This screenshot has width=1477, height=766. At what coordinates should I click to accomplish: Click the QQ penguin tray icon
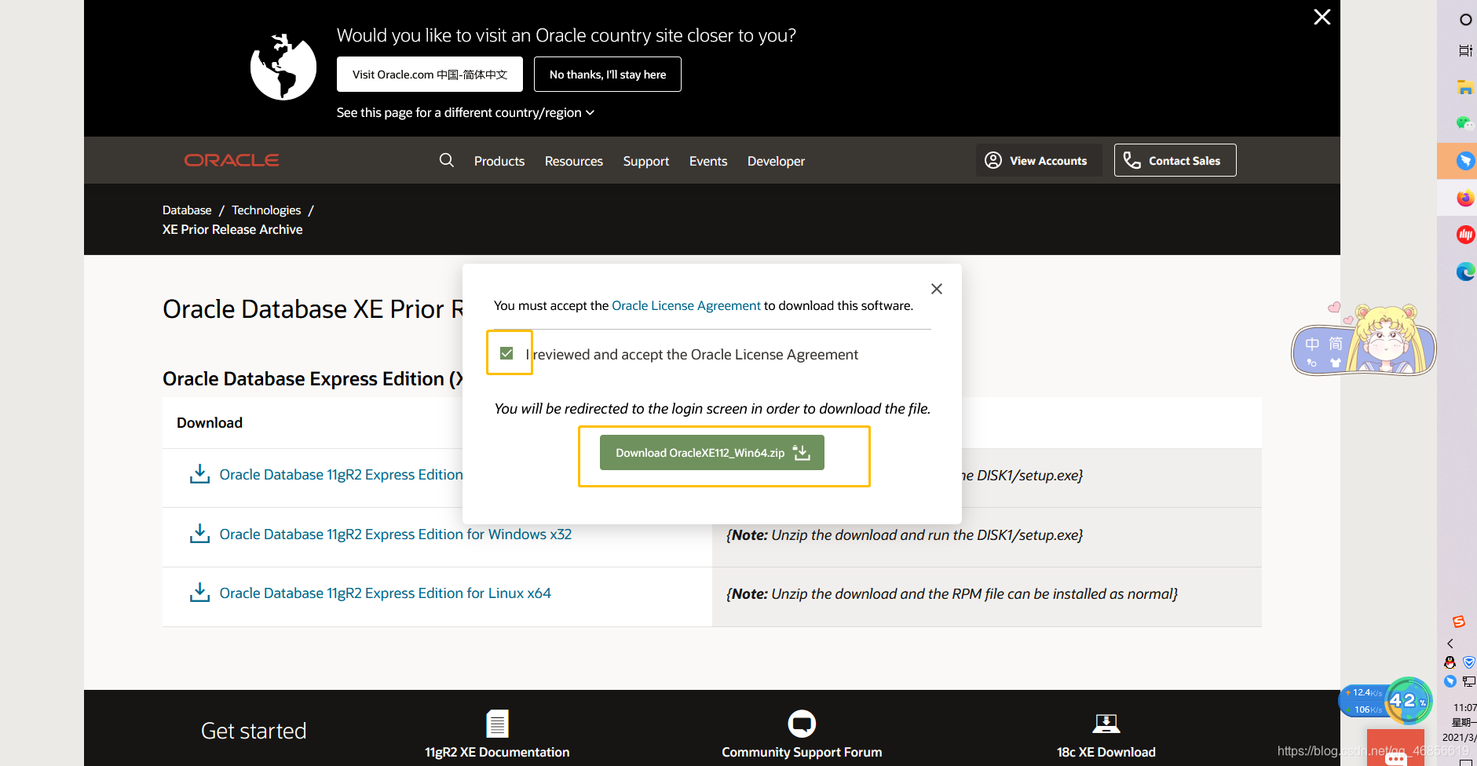[x=1450, y=662]
